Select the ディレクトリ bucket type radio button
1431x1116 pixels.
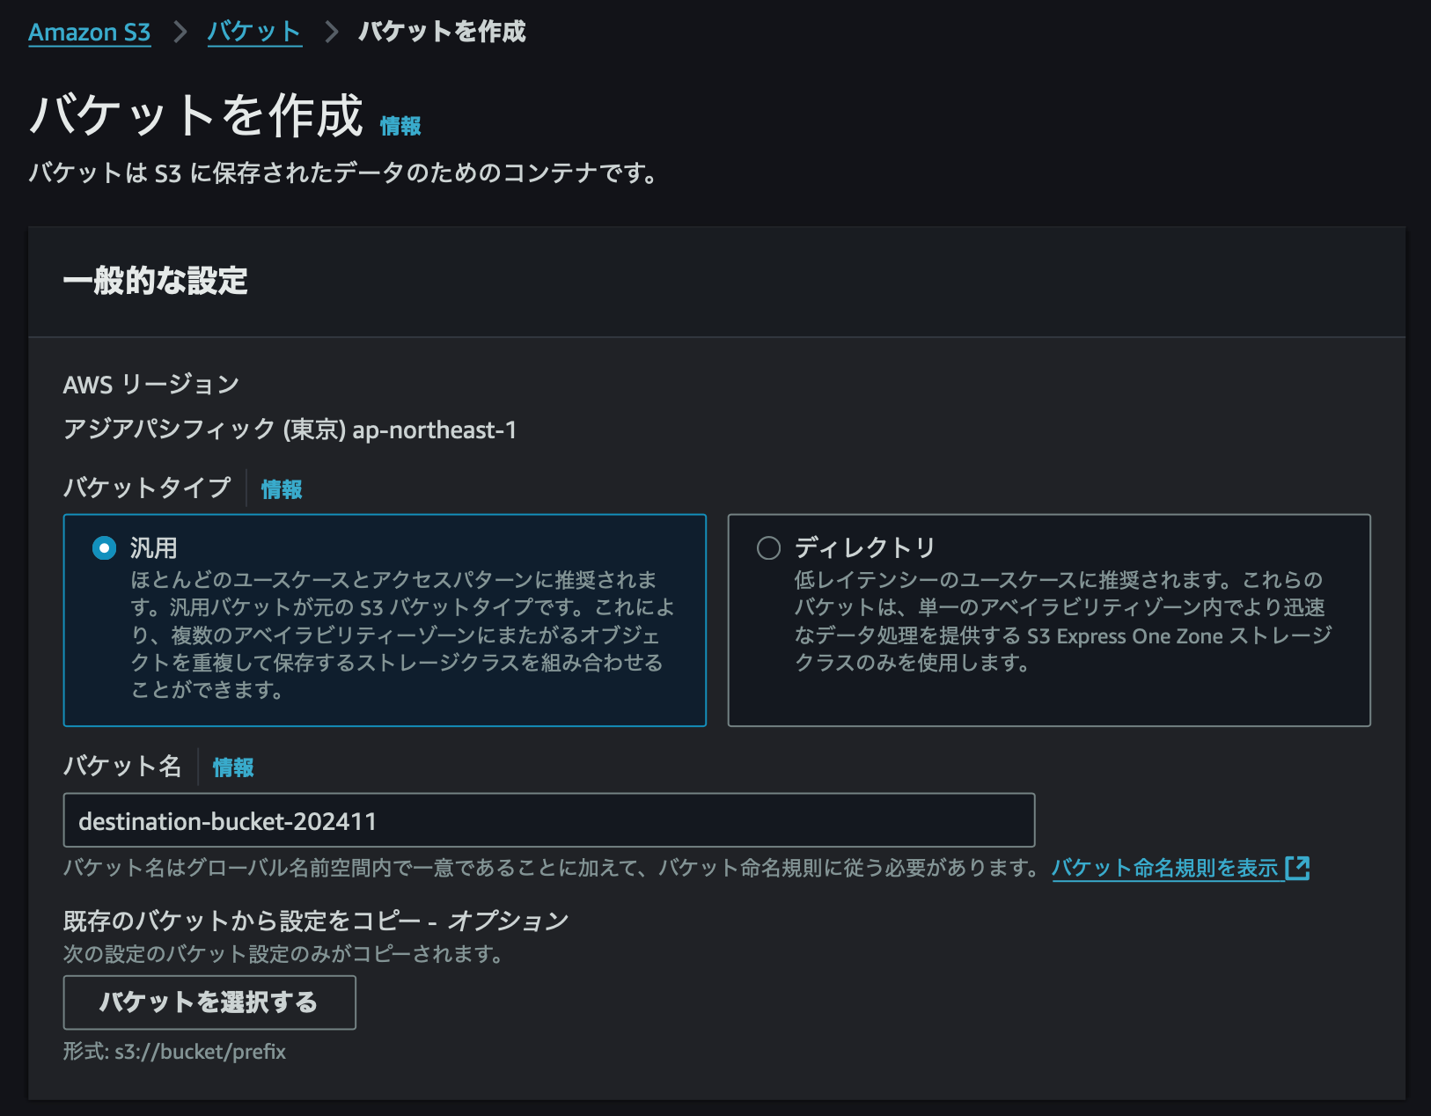[x=767, y=547]
